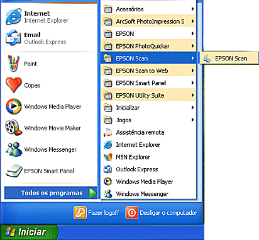The image size is (259, 240).
Task: Click the MSN Explorer butterfly icon
Action: tap(108, 157)
